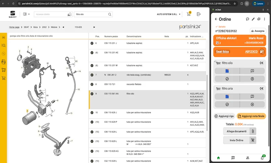
Task: Click the blue document button under filtro olio
Action: pos(227,71)
